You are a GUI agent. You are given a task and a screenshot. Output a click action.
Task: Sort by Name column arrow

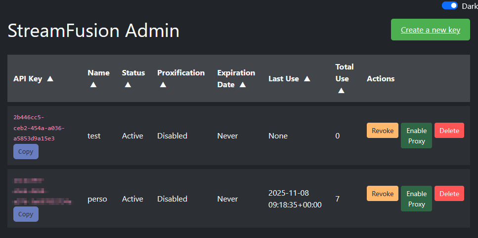tap(93, 85)
